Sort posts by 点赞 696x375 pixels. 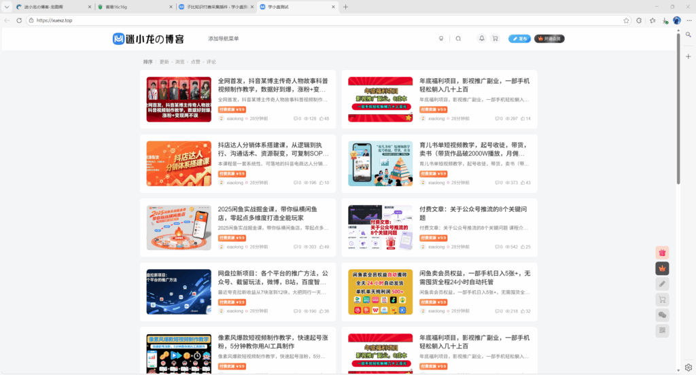(195, 62)
